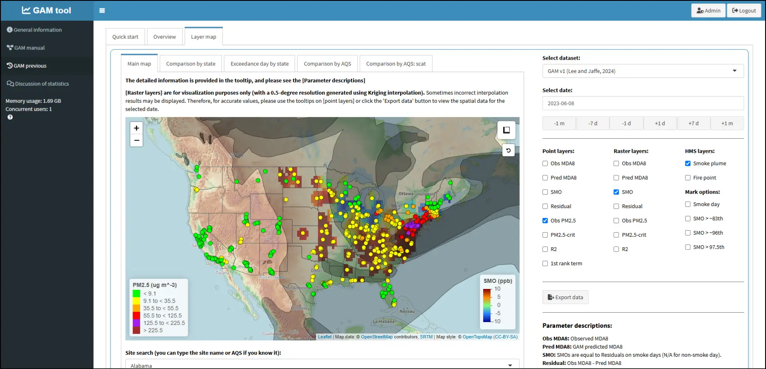Click the Select date input field
The width and height of the screenshot is (766, 369).
643,103
